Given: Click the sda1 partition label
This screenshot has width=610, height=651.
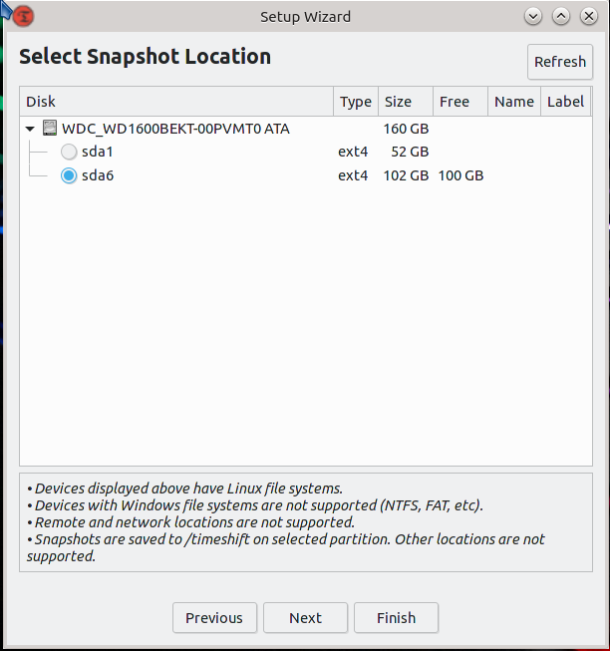Looking at the screenshot, I should tap(98, 152).
